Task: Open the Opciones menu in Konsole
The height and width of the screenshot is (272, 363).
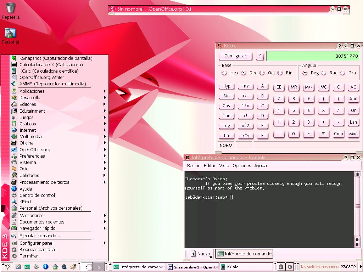Action: pyautogui.click(x=242, y=166)
